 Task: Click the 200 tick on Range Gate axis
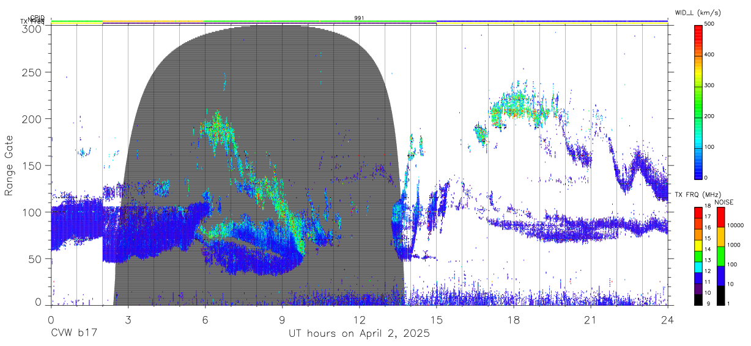click(x=32, y=119)
